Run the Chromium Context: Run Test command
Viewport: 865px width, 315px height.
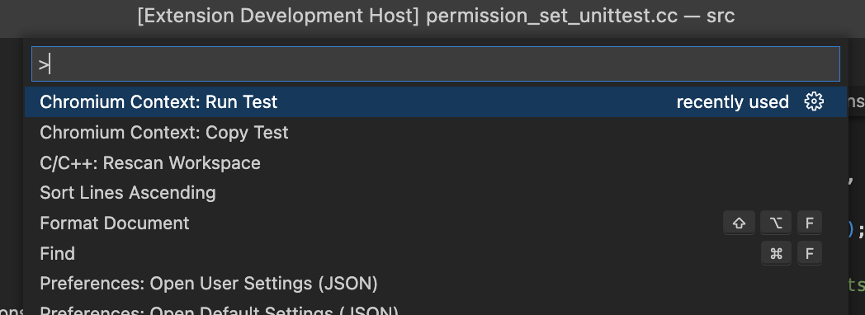(158, 102)
